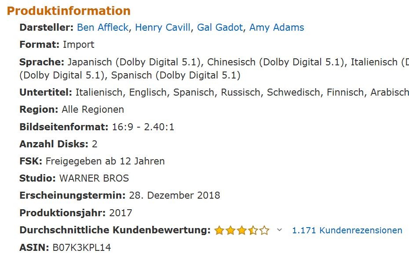
Task: Click the production year 2017
Action: pos(121,213)
